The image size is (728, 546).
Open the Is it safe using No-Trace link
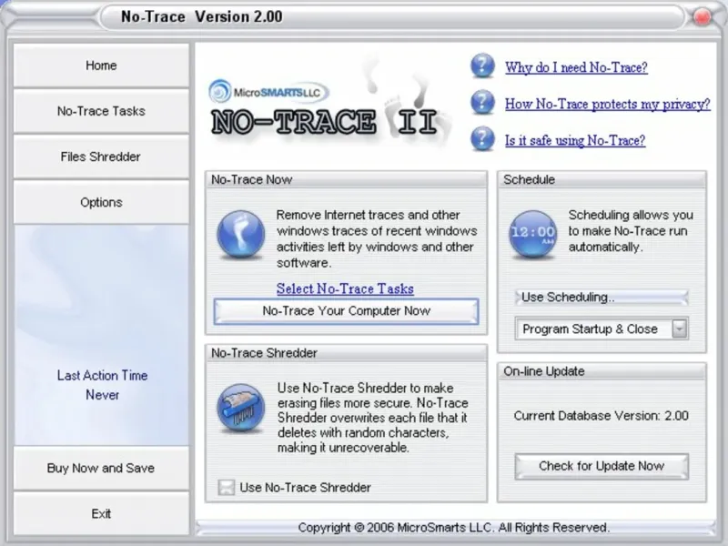[x=575, y=140]
